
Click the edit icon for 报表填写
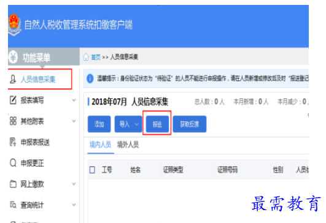[13, 100]
